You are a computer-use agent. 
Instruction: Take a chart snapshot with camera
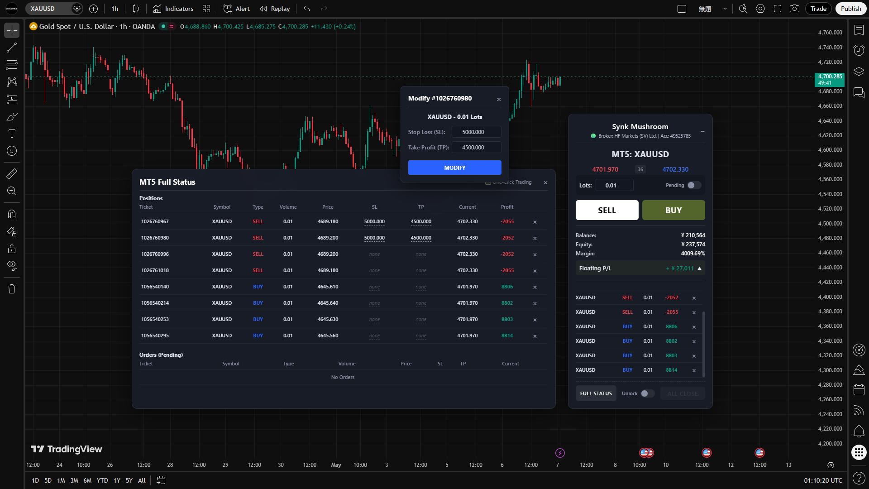tap(794, 9)
